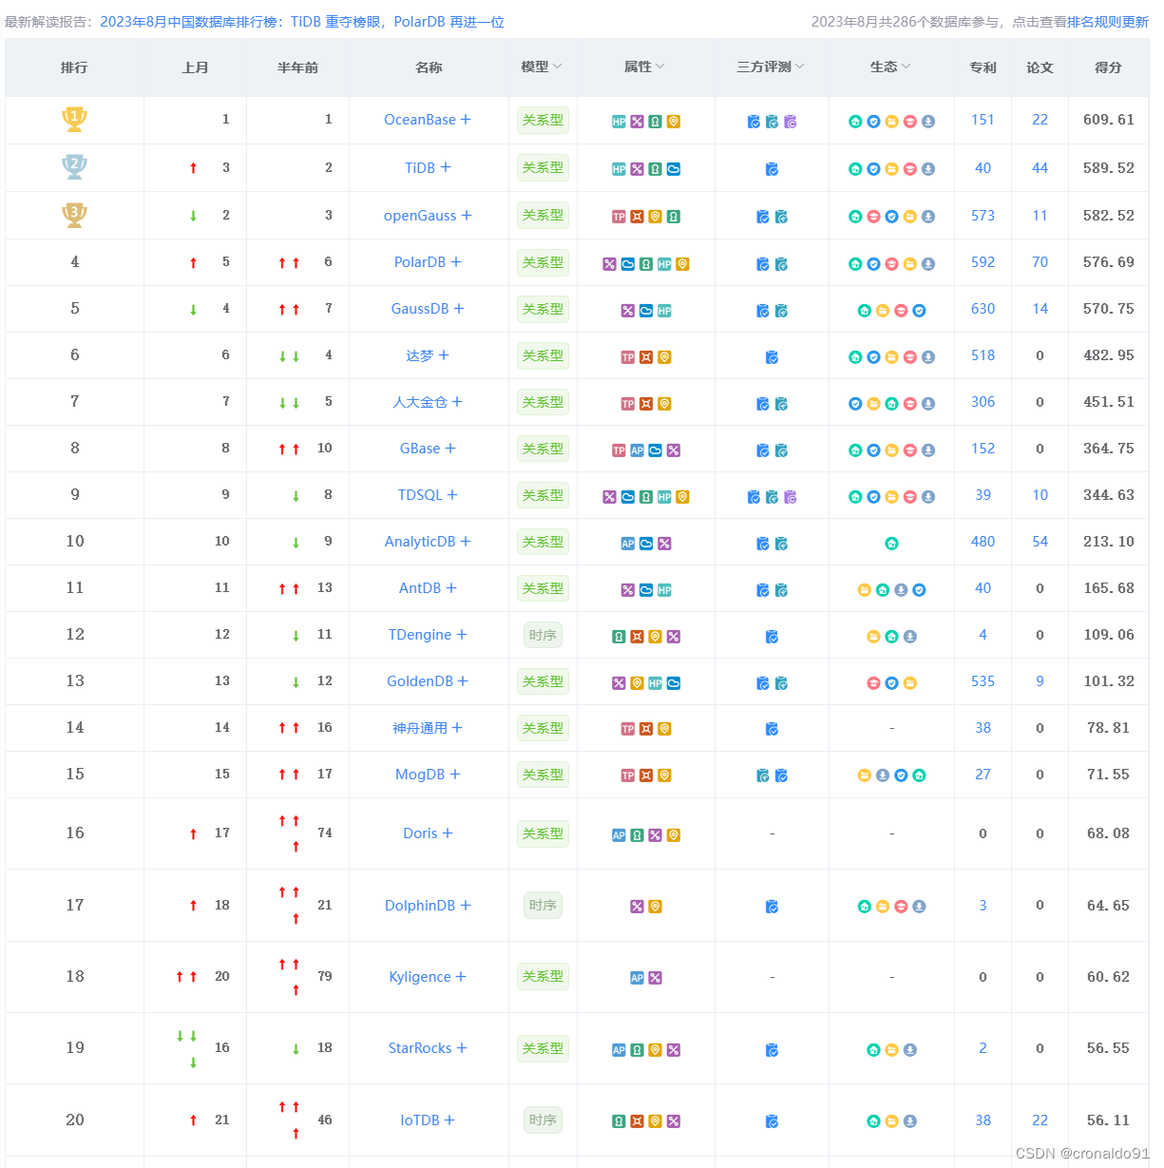
Task: Click paper count 22 in IoTDB row
Action: click(x=1040, y=1120)
